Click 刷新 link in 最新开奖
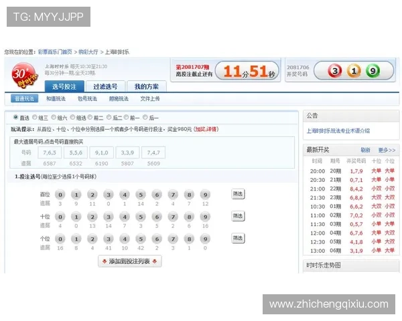The width and height of the screenshot is (402, 321). coord(365,150)
